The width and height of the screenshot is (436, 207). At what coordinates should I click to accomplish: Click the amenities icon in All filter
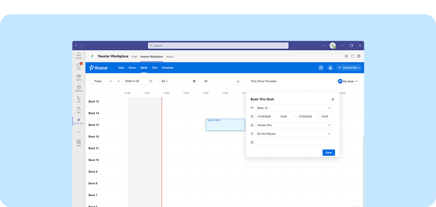pyautogui.click(x=238, y=81)
